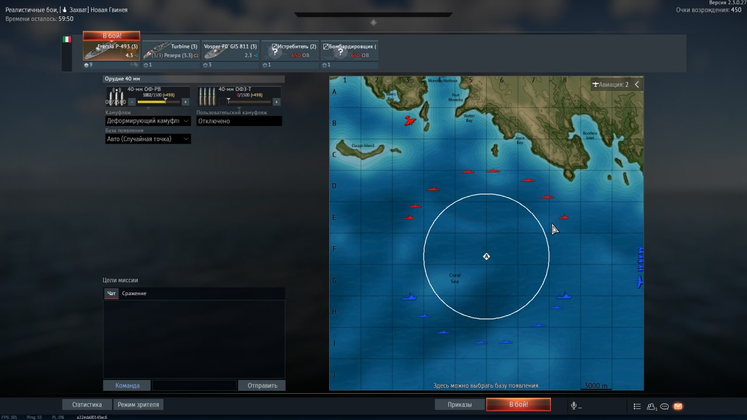Screen dimensions: 747x420
Task: Click the crew icon under Бомбардировщик slot
Action: pyautogui.click(x=324, y=65)
